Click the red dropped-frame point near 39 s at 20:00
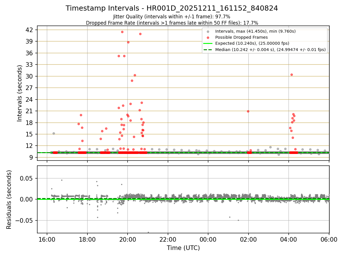 click(128, 42)
